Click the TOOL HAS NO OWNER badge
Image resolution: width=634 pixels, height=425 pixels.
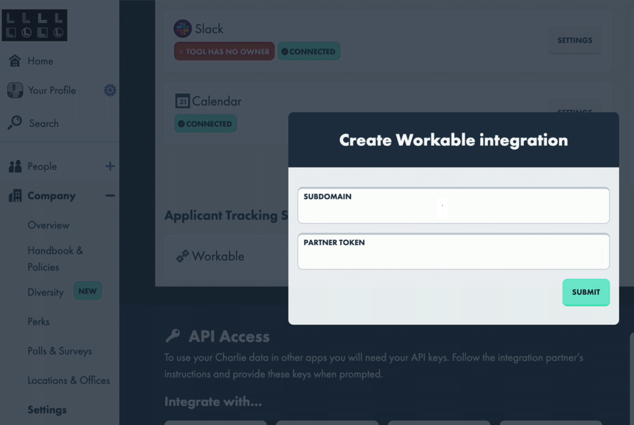[224, 51]
